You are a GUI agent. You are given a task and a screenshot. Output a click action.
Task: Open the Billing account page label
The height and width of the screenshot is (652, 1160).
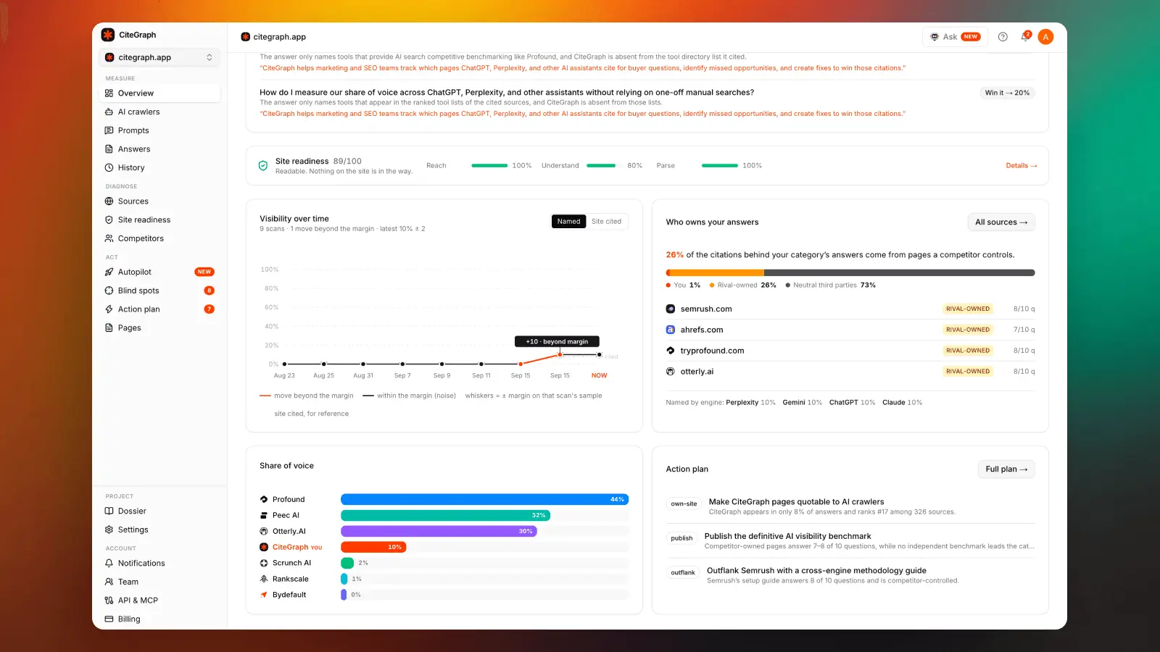coord(129,619)
